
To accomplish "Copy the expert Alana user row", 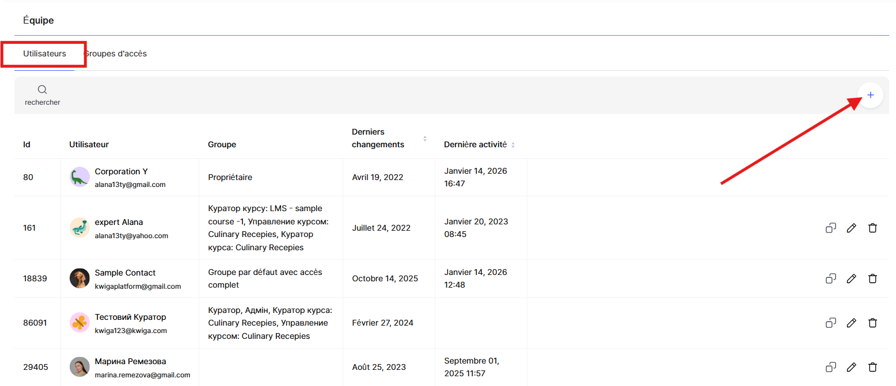I will coord(830,228).
